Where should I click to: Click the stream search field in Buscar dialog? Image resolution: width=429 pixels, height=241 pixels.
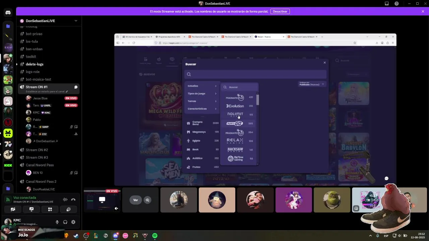click(255, 74)
